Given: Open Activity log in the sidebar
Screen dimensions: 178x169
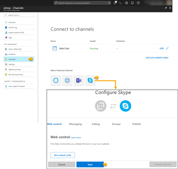Looking at the screenshot, I should (19, 27).
